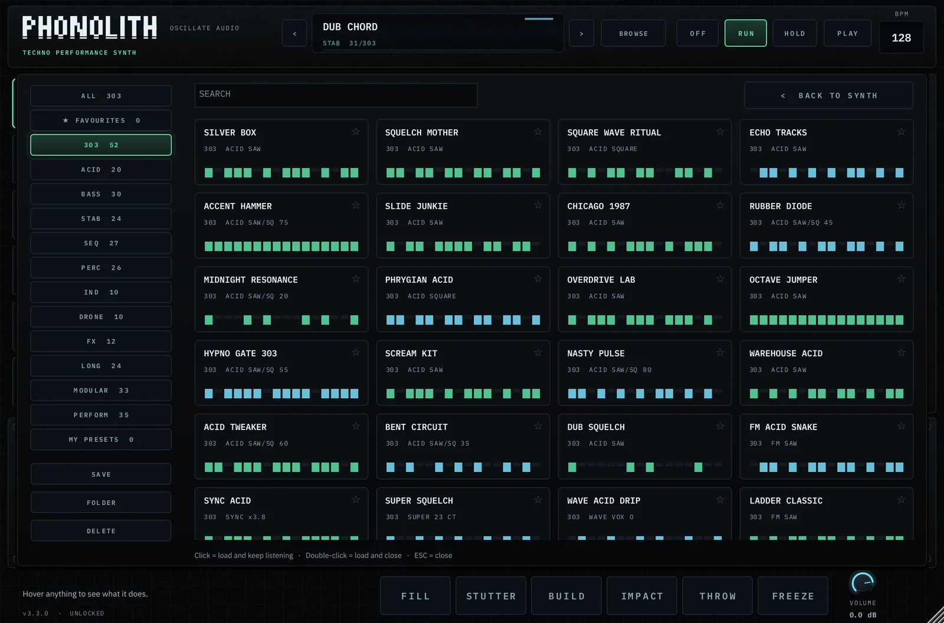Star the SLIDE JUNKIE preset
Screen dimensions: 944x623
(538, 205)
